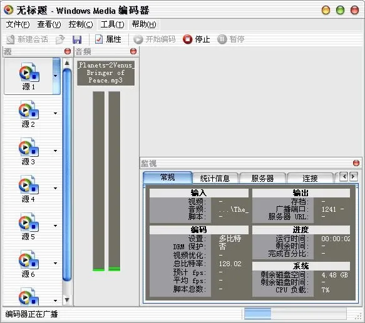Click the source list scrollbar down arrow
365x323 pixels.
point(67,300)
